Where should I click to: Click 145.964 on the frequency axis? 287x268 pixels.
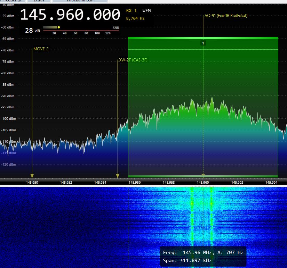pyautogui.click(x=271, y=182)
